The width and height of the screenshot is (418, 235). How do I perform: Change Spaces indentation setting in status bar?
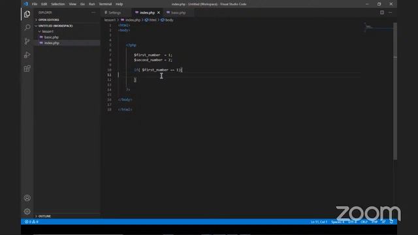[x=338, y=222]
